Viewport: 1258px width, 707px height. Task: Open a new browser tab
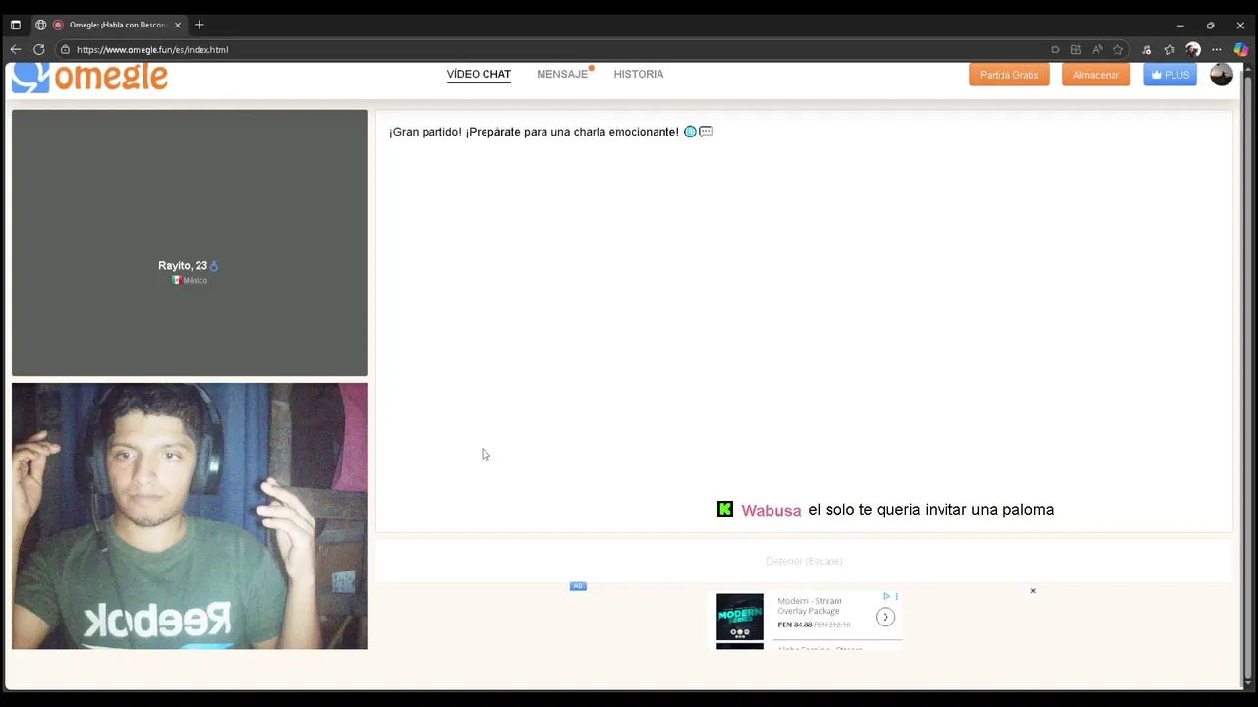pos(200,25)
